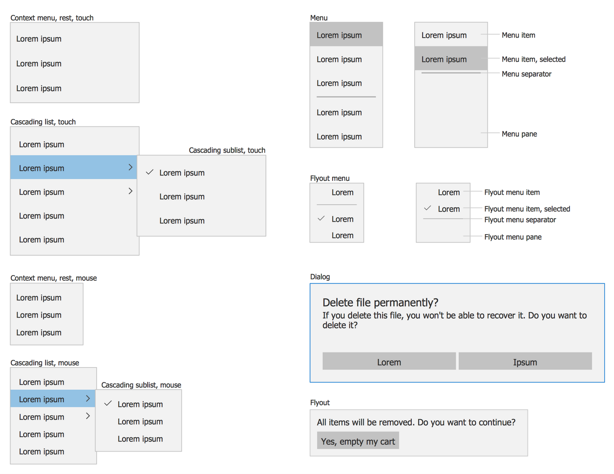Click checkmark beside Lorem in Flyout menu
614x474 pixels.
[x=321, y=219]
